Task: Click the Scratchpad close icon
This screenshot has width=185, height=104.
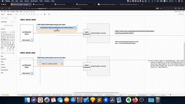Action: (x=15, y=22)
